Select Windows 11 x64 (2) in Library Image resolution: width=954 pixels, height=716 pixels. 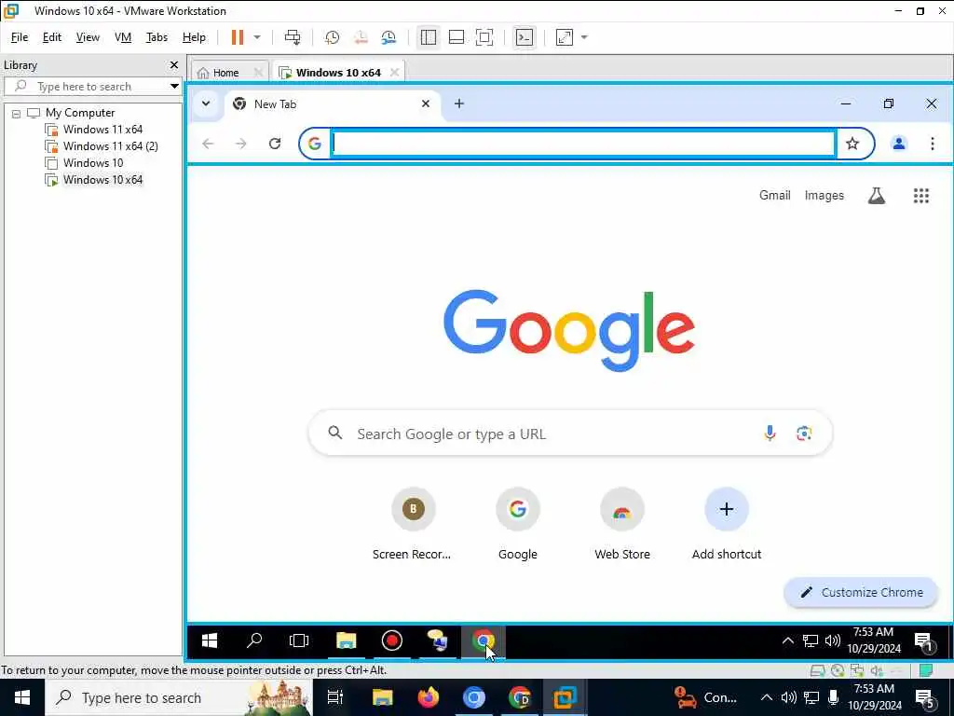110,146
